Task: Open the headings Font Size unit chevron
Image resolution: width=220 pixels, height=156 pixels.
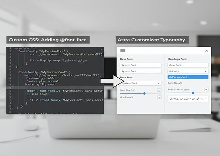Action: click(206, 89)
